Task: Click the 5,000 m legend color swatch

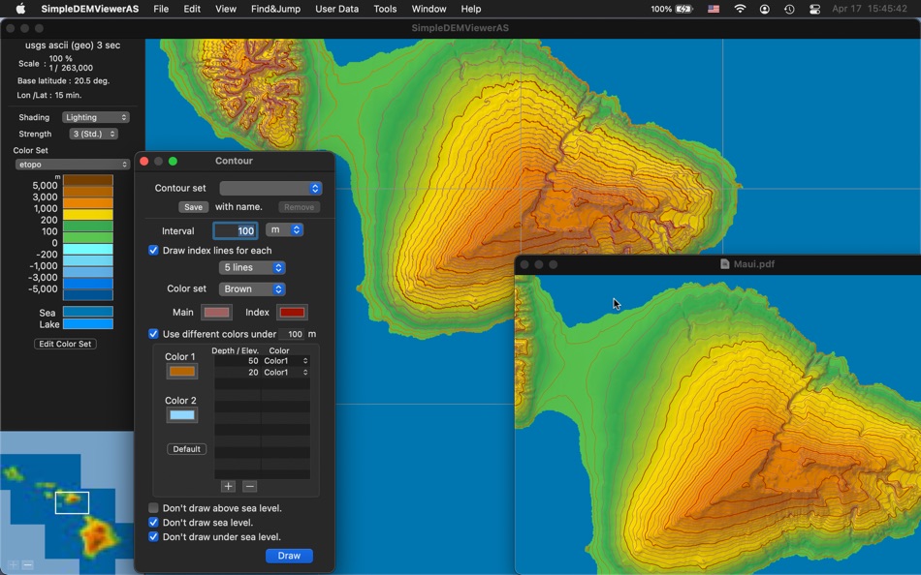Action: pyautogui.click(x=88, y=180)
